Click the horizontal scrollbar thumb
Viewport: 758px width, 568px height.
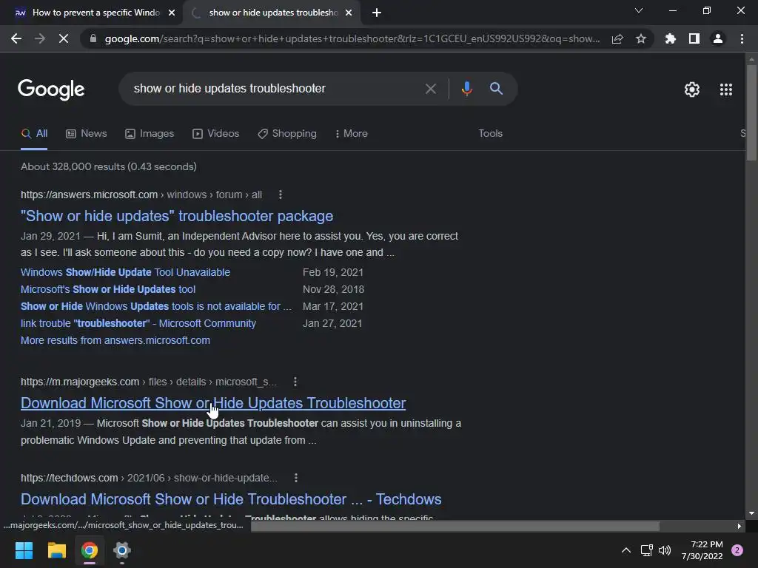pyautogui.click(x=455, y=526)
